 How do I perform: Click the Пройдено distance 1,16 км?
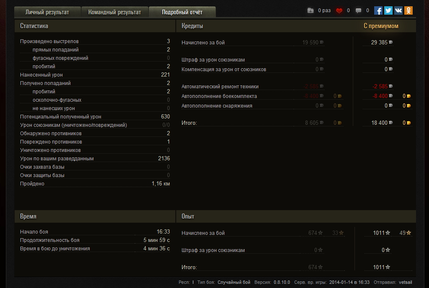161,184
